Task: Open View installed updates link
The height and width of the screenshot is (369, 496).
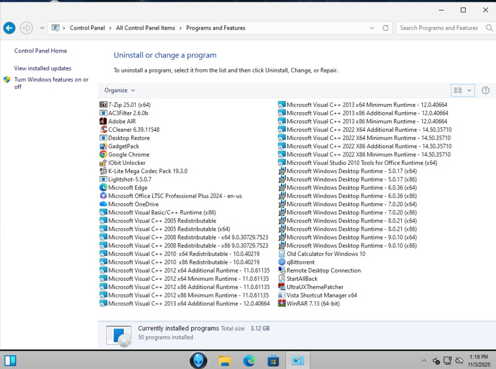Action: pos(42,68)
